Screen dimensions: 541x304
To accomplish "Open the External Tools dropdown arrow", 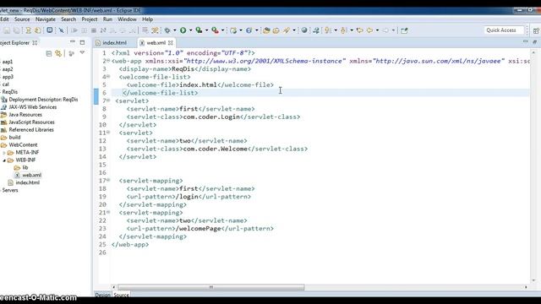I will (222, 30).
